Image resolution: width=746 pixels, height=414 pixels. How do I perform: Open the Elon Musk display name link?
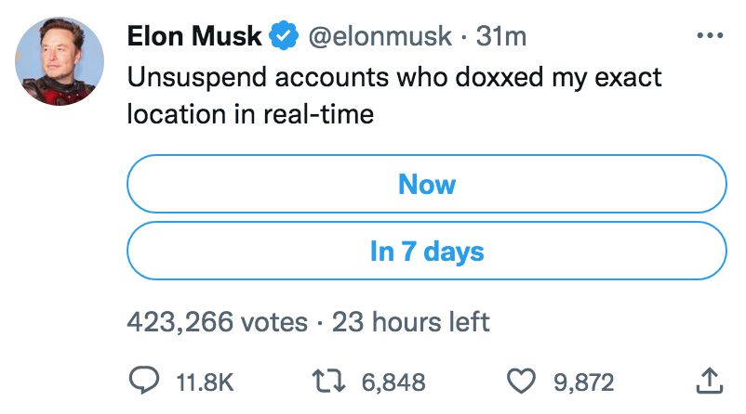tap(194, 37)
